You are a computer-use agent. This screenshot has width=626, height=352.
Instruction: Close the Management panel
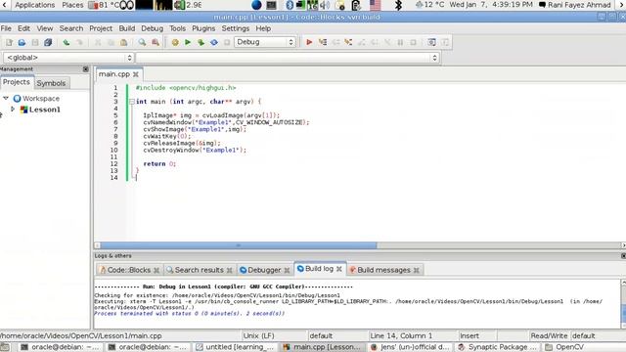(85, 69)
